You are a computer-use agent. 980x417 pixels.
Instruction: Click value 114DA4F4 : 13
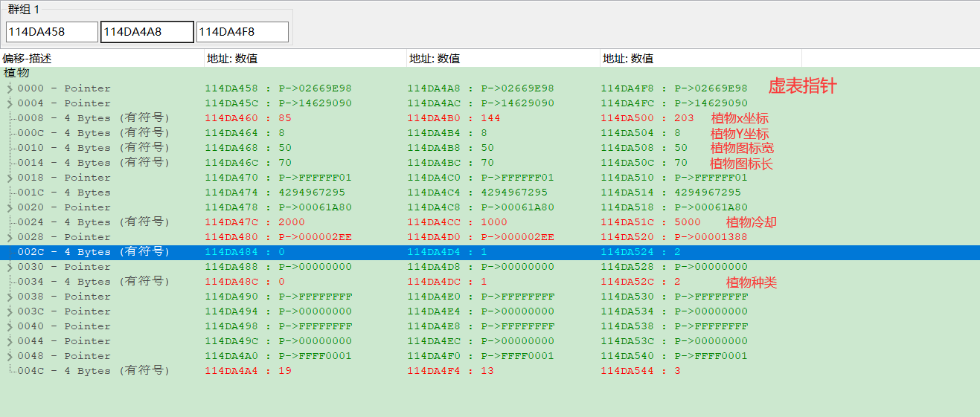click(x=450, y=371)
